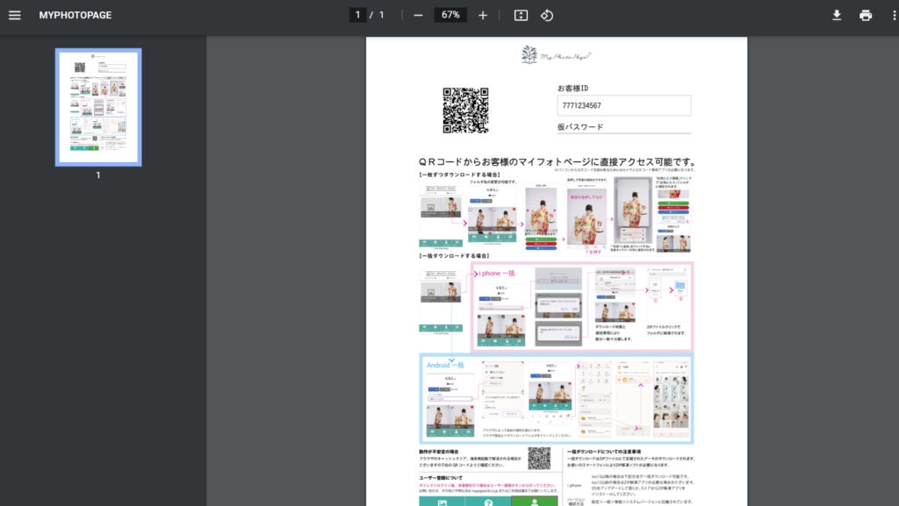Click the green person icon button

pyautogui.click(x=533, y=502)
